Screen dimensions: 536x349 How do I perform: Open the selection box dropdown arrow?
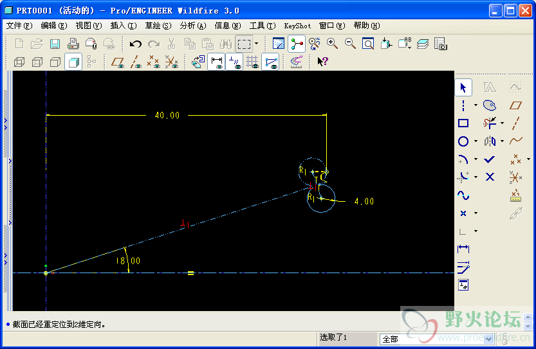(256, 44)
